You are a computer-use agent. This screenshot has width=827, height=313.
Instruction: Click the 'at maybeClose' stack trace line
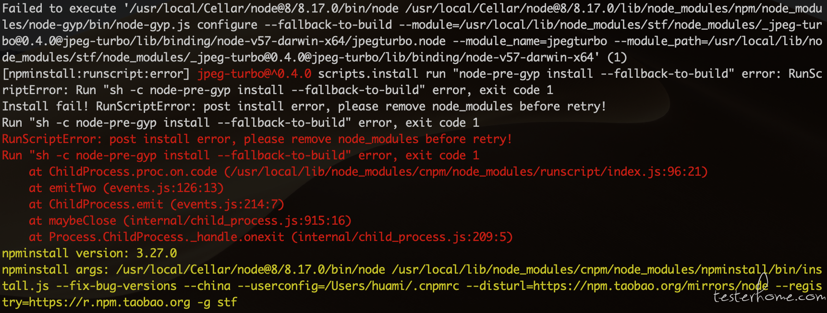(x=190, y=221)
